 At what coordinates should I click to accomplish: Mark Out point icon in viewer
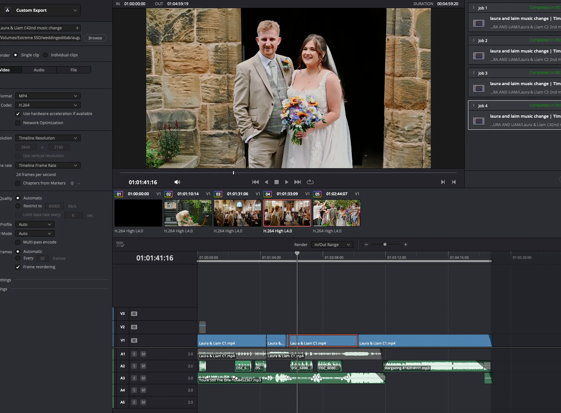tap(454, 182)
